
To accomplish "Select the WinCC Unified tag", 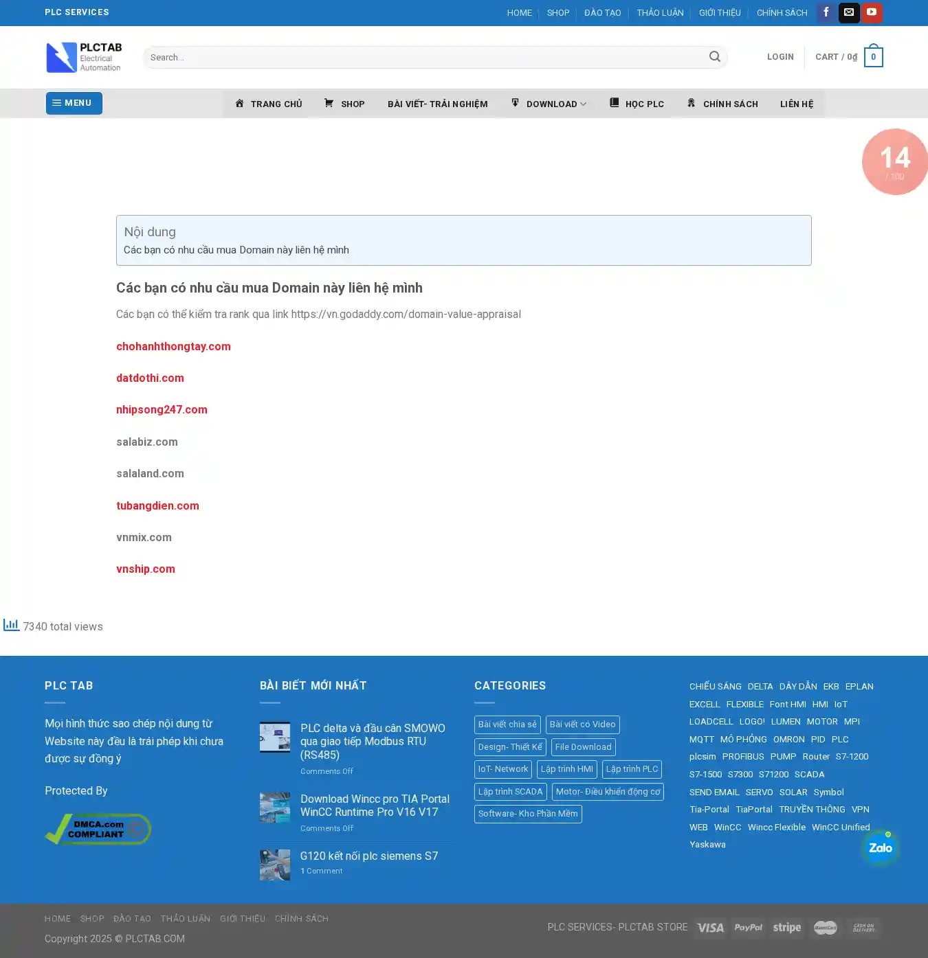I will 841,828.
